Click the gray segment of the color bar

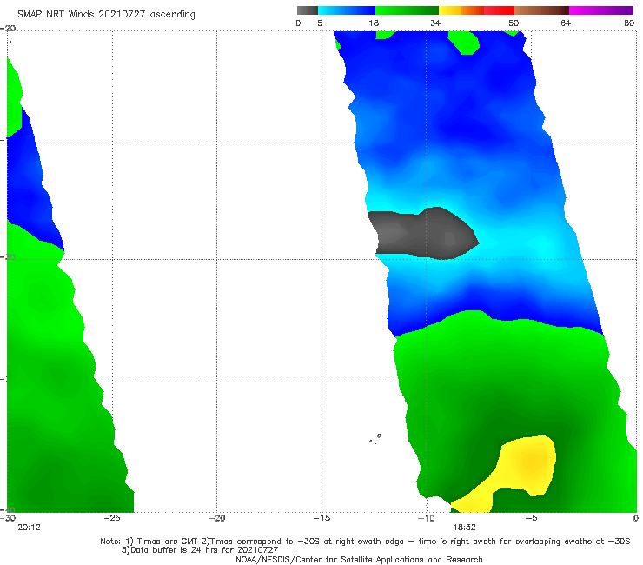pyautogui.click(x=308, y=10)
